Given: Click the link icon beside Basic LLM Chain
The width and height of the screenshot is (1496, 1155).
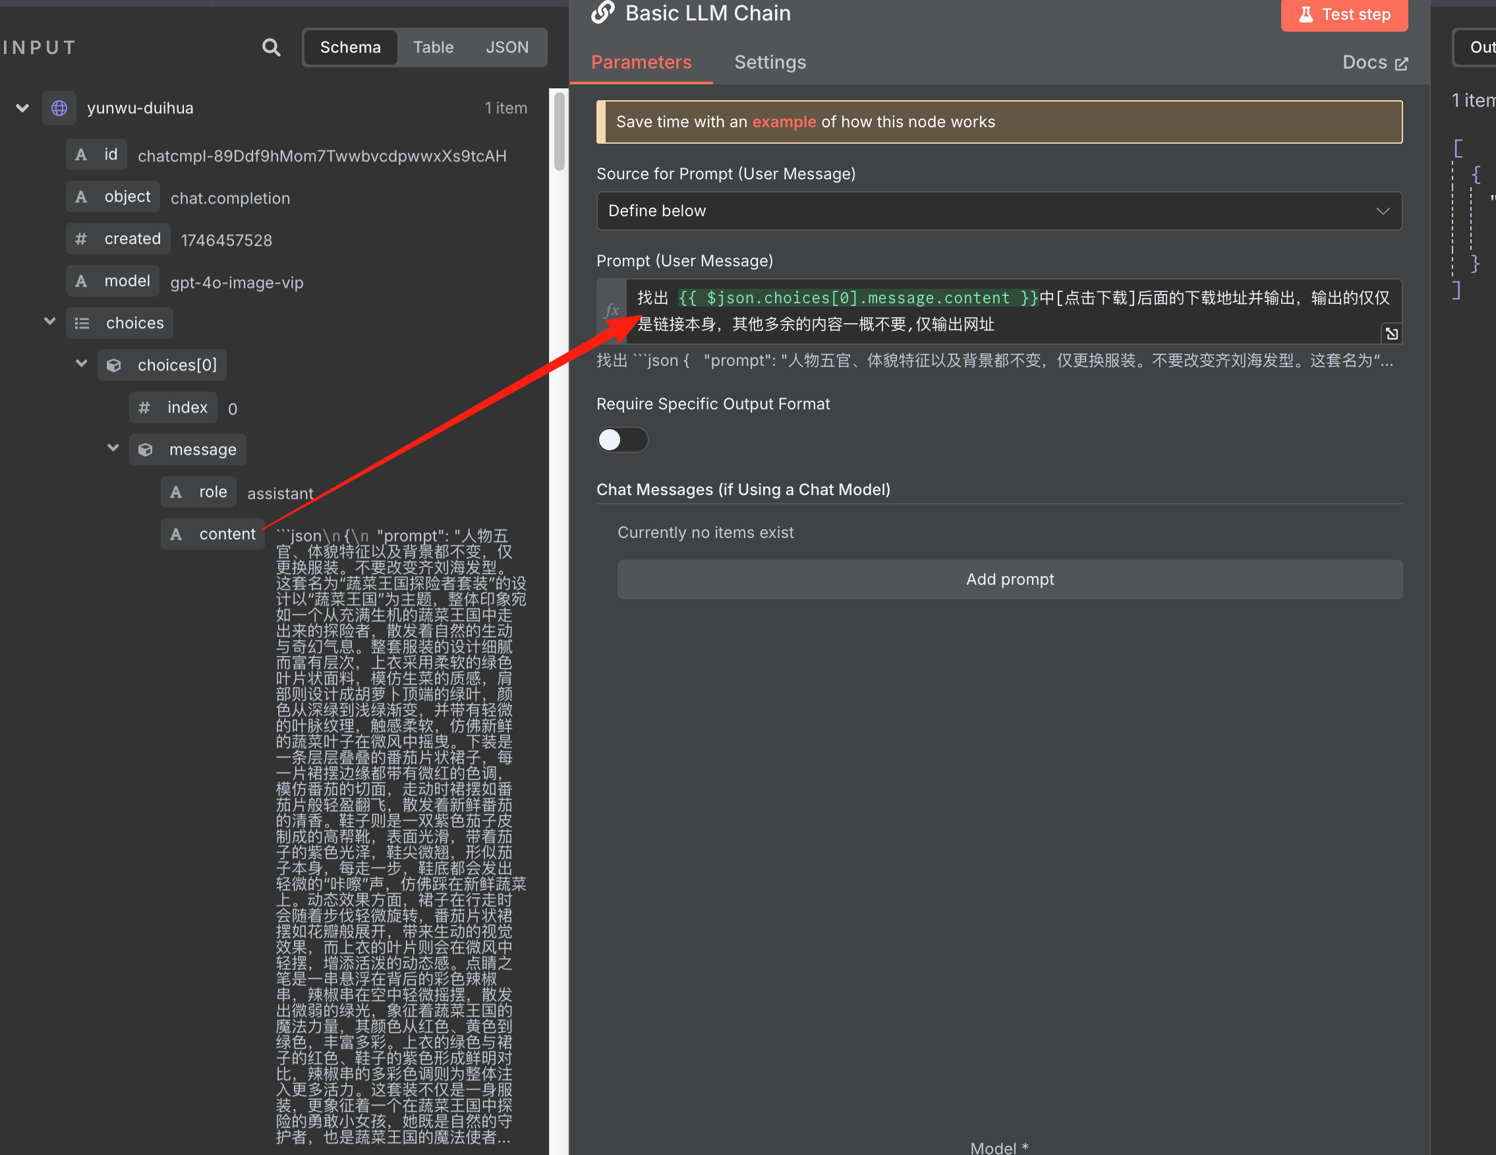Looking at the screenshot, I should (x=603, y=12).
